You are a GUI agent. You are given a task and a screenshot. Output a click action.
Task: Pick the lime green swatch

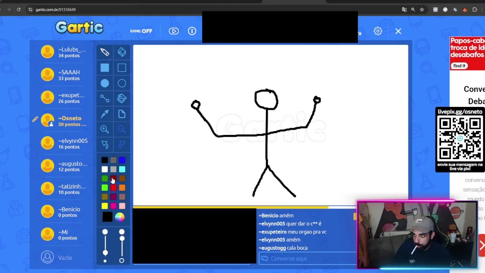coord(105,188)
